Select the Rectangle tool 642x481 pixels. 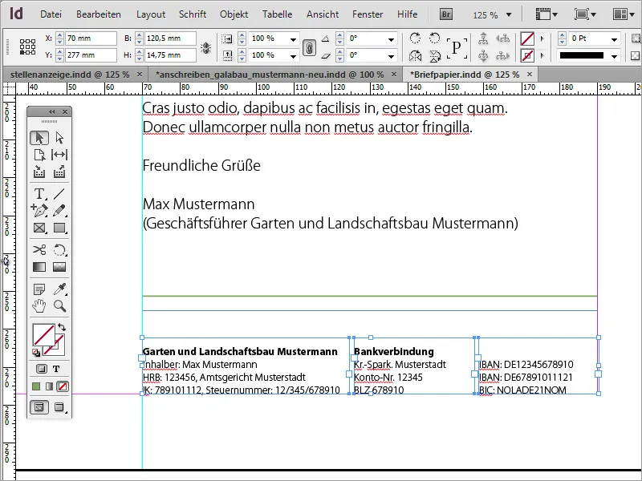59,228
